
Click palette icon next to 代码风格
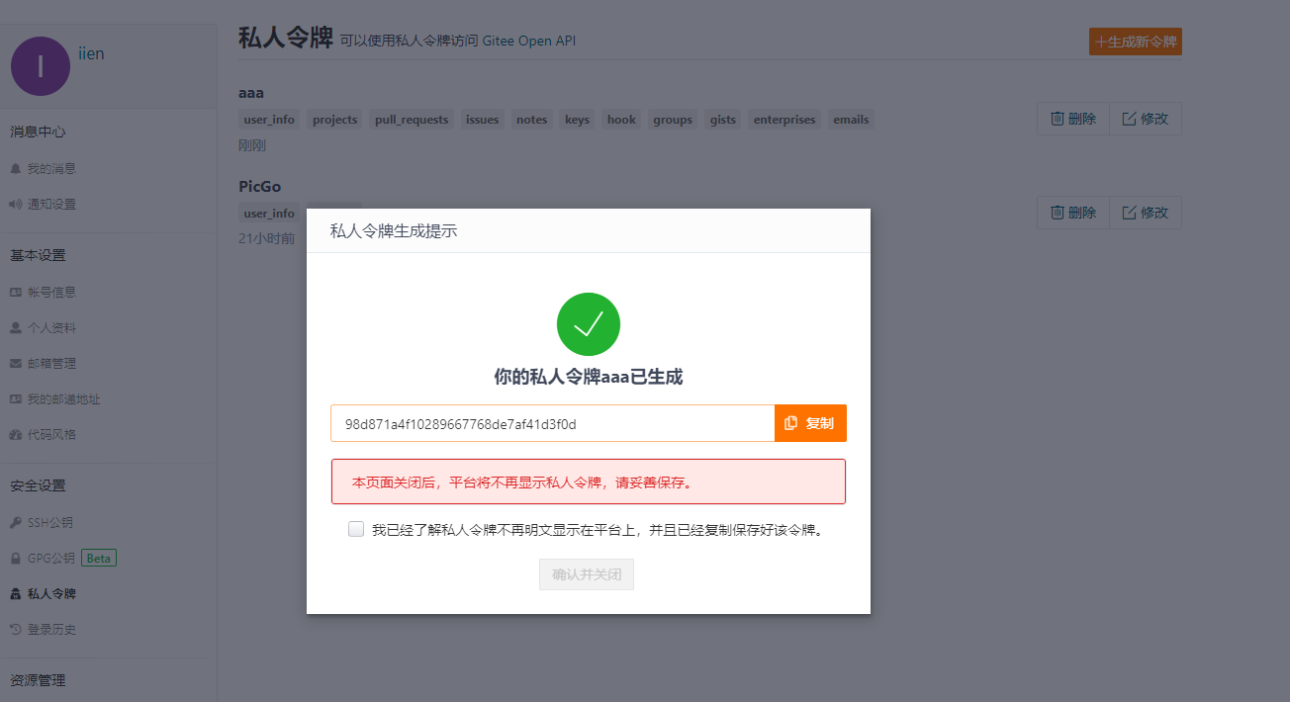pyautogui.click(x=15, y=435)
